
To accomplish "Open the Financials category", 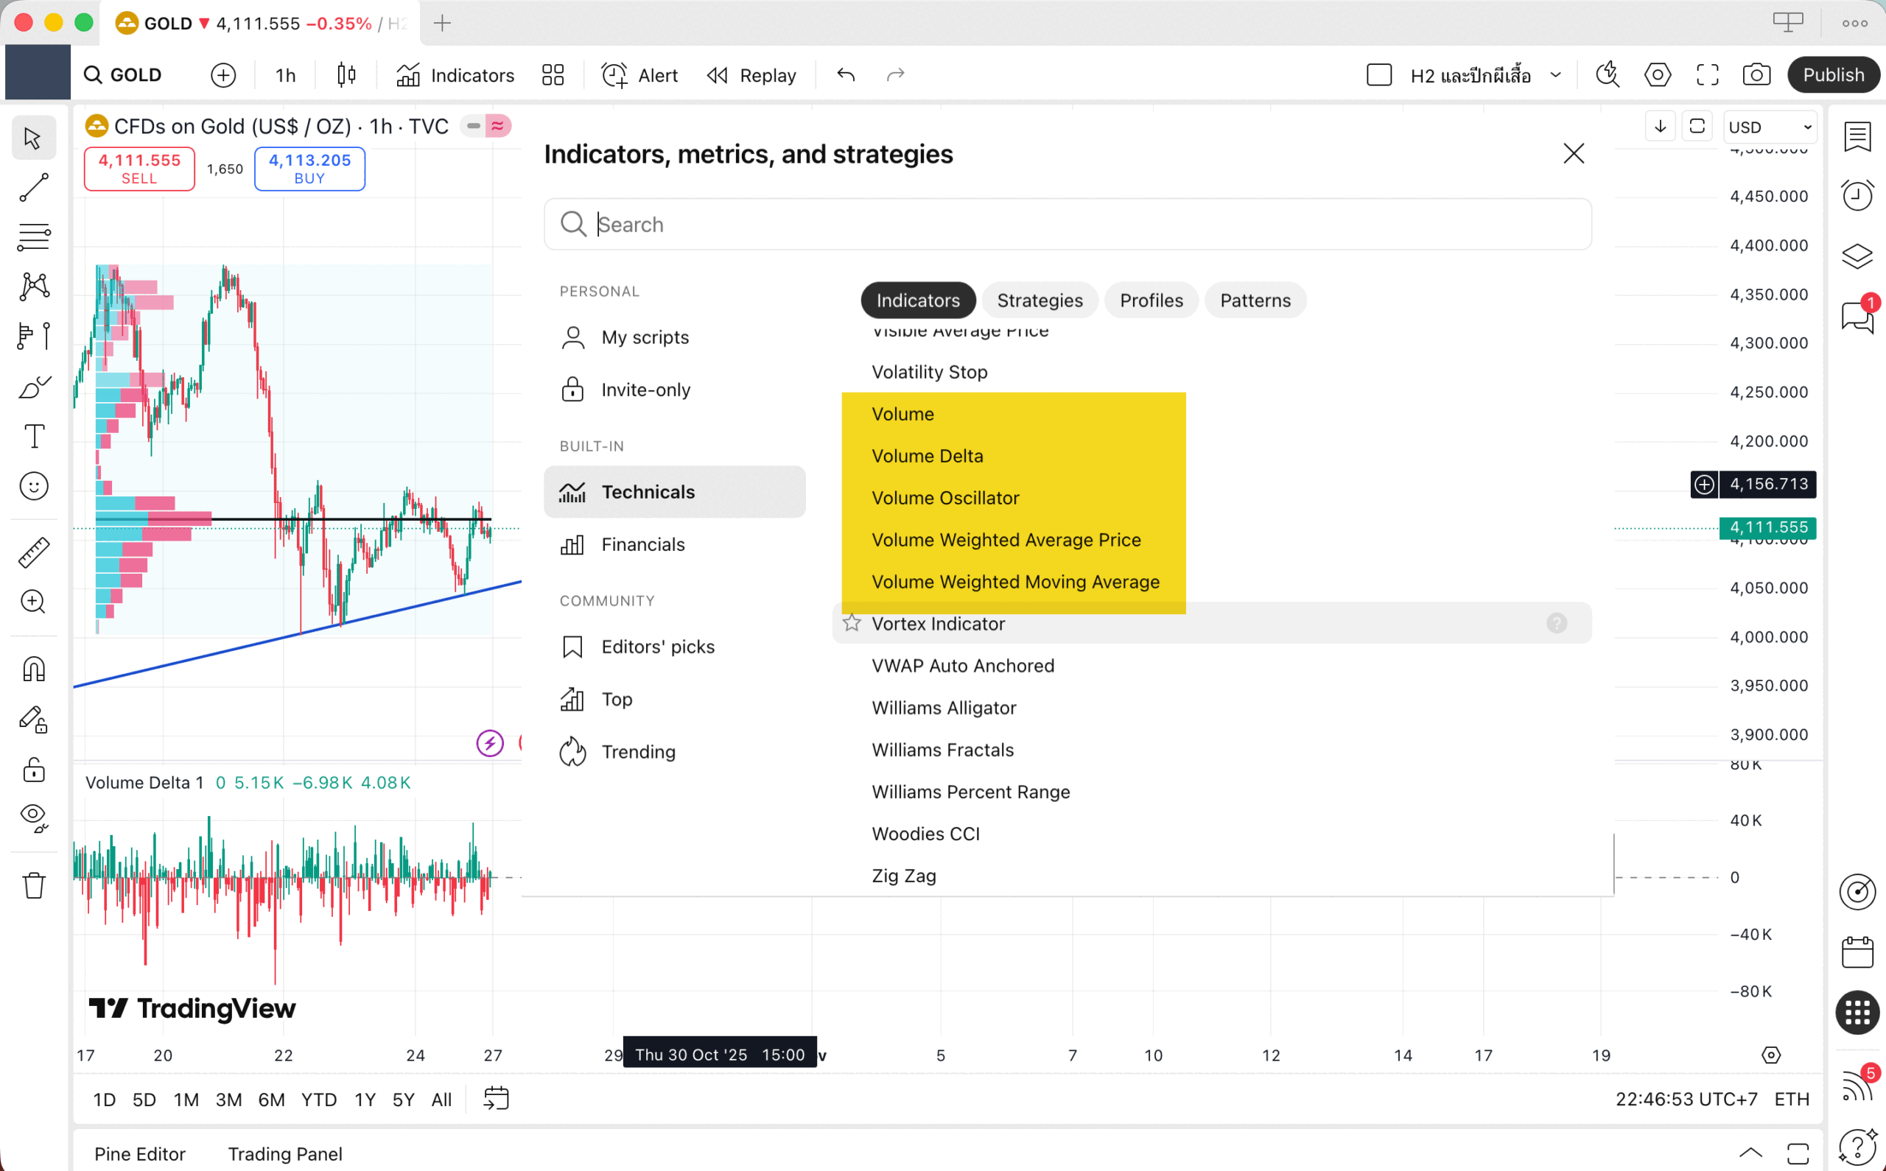I will (642, 544).
